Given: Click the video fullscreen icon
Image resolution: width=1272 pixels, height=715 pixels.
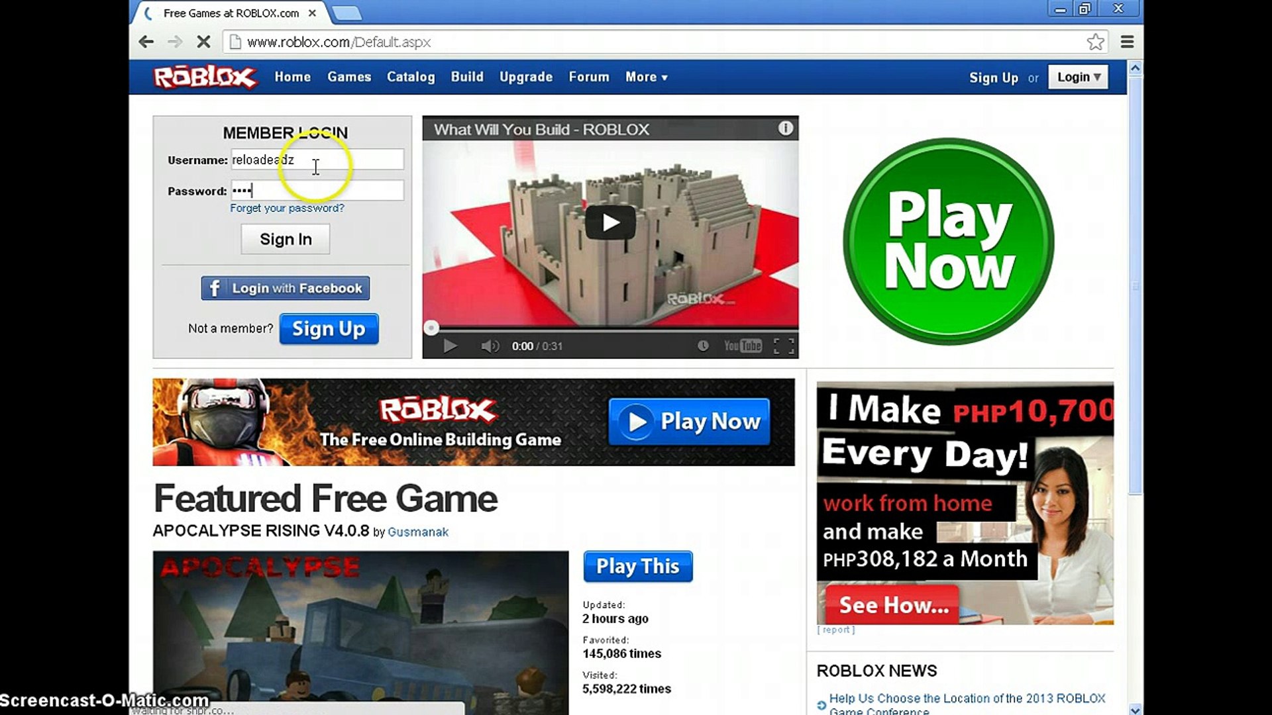Looking at the screenshot, I should pyautogui.click(x=781, y=345).
